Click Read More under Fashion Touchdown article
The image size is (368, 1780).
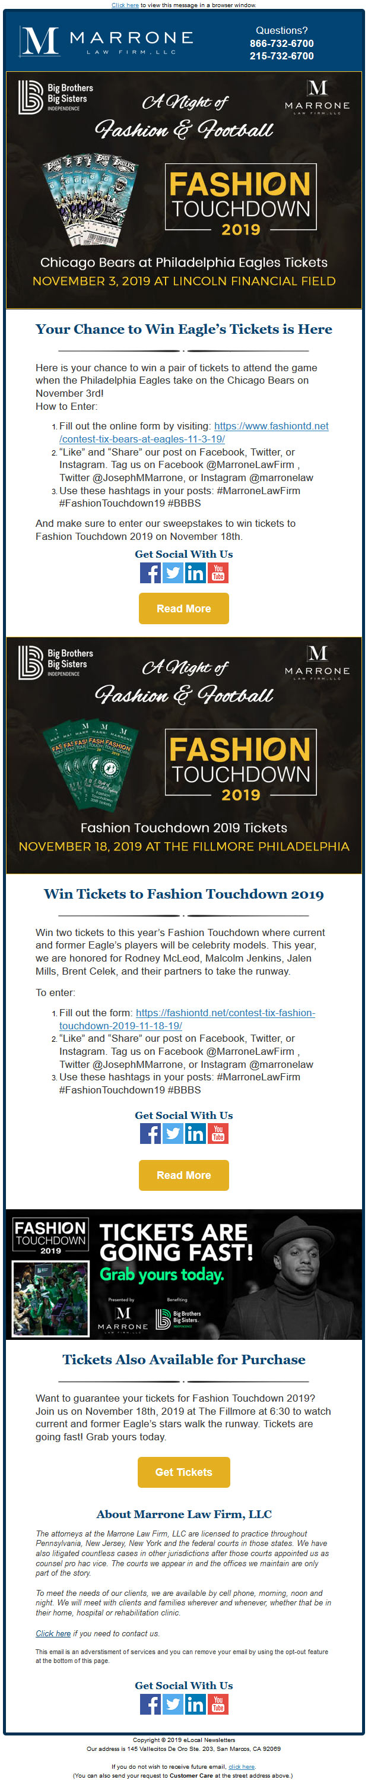(x=183, y=1175)
